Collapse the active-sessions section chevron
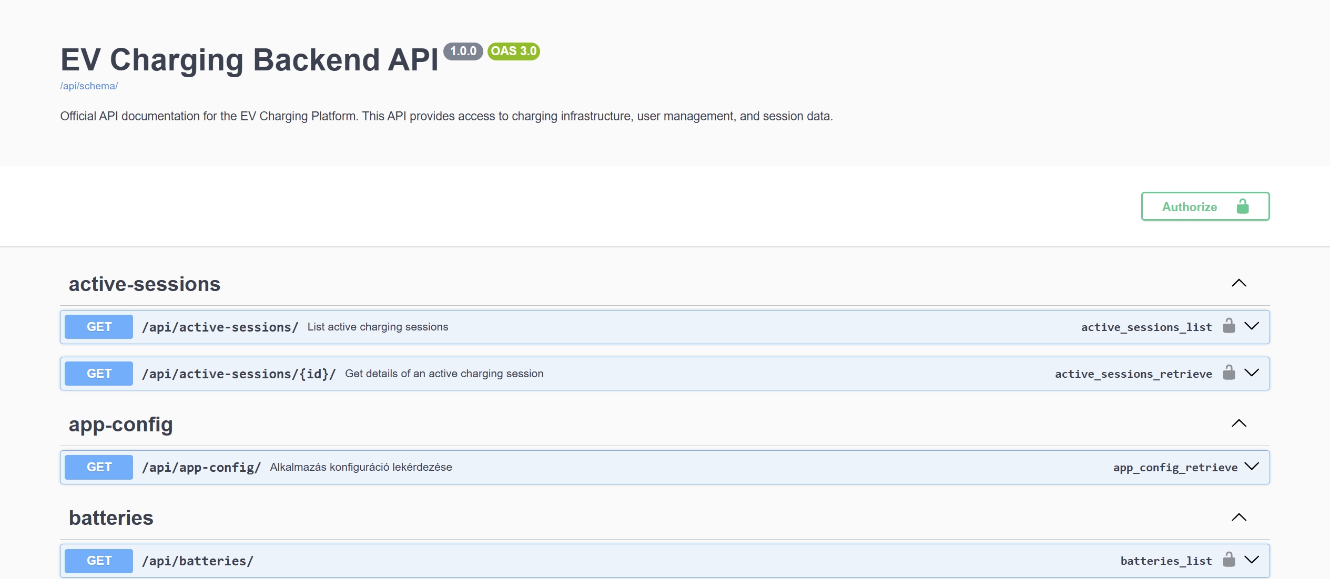1330x579 pixels. coord(1239,283)
